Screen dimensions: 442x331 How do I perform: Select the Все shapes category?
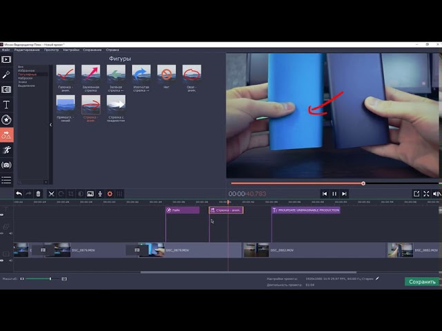(x=21, y=67)
